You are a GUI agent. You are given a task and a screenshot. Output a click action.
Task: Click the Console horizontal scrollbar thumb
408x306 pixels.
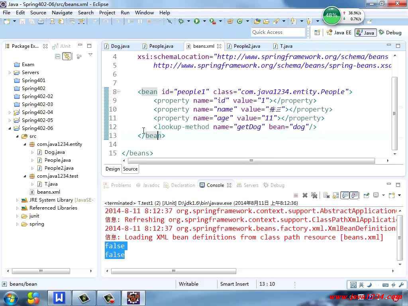[x=173, y=271]
